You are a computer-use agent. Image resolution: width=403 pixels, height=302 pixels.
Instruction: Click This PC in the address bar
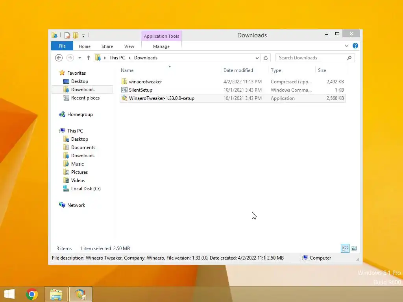pyautogui.click(x=117, y=58)
